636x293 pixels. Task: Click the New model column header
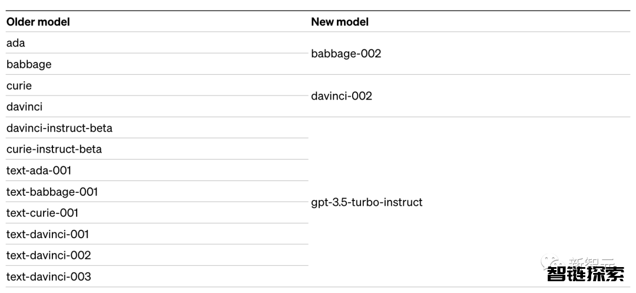coord(340,22)
